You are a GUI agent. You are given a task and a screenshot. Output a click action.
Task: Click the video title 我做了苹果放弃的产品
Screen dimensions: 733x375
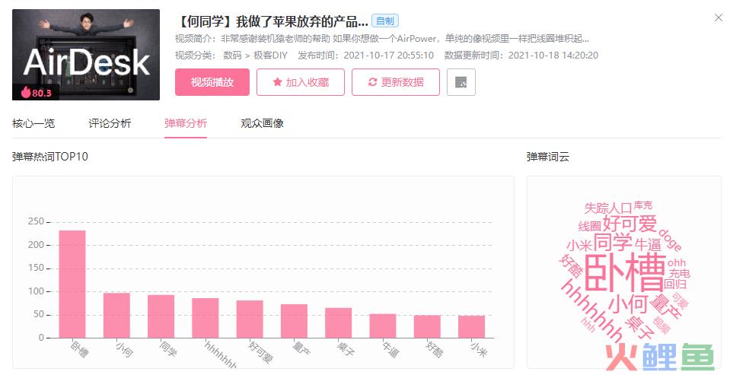pyautogui.click(x=272, y=21)
